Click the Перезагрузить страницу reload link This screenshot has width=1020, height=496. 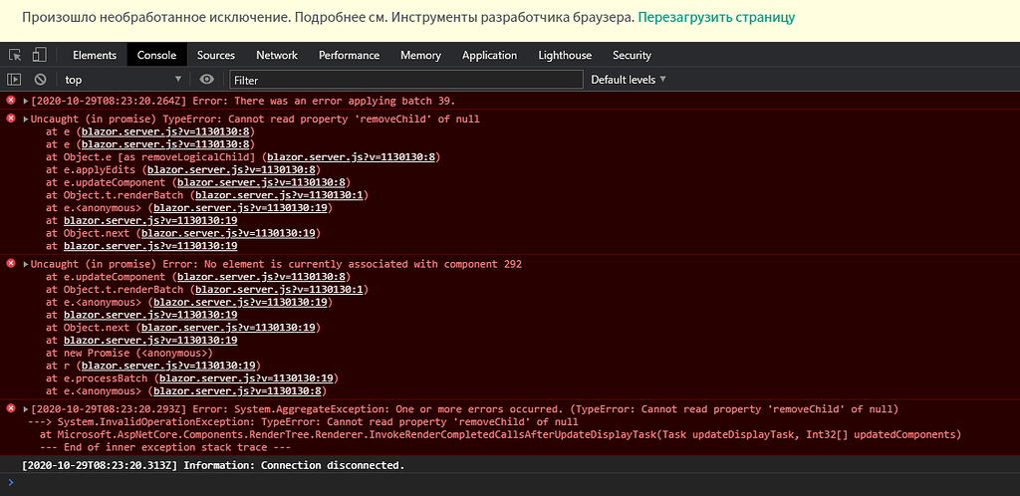(x=716, y=18)
